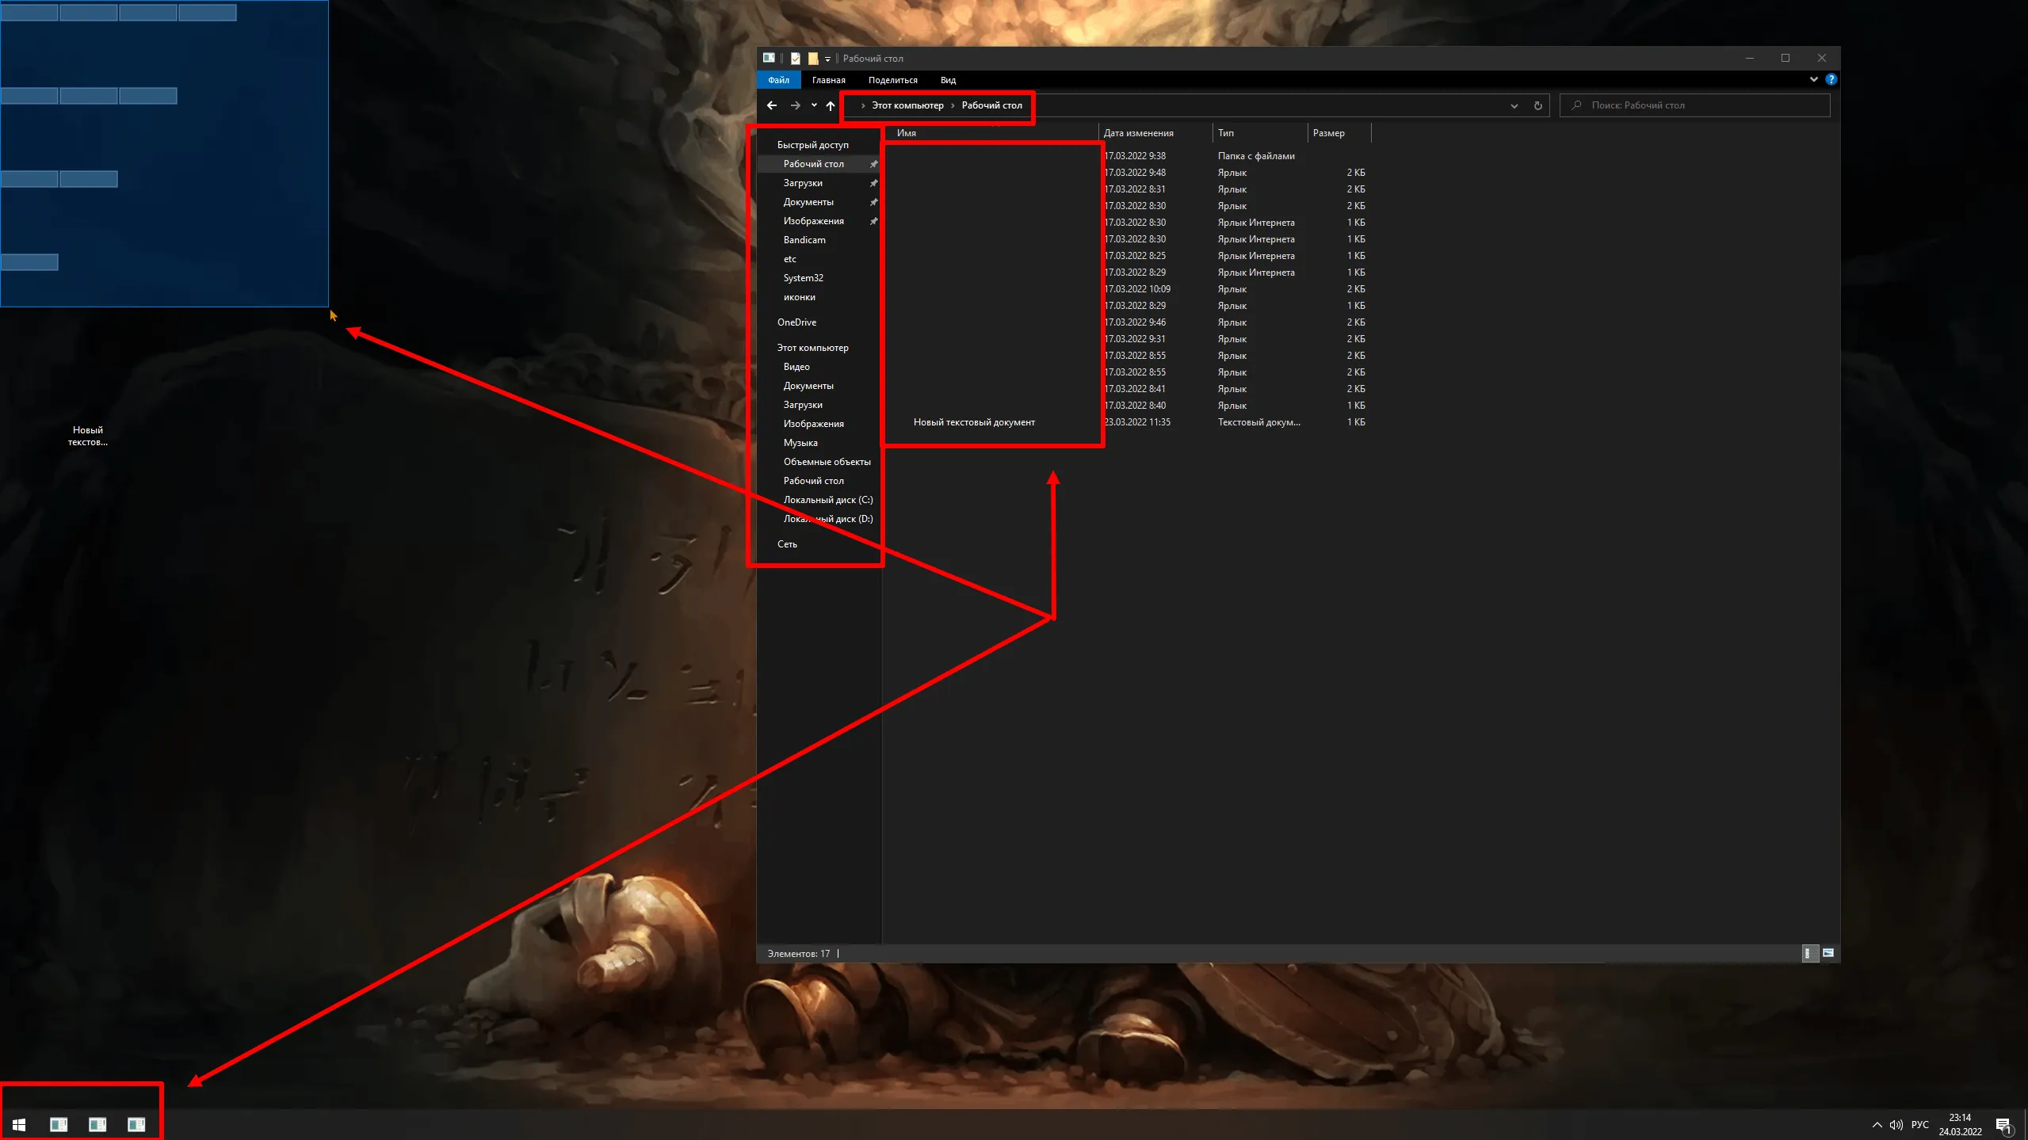The height and width of the screenshot is (1140, 2028).
Task: Click the Элементов: 17 status text
Action: click(798, 954)
